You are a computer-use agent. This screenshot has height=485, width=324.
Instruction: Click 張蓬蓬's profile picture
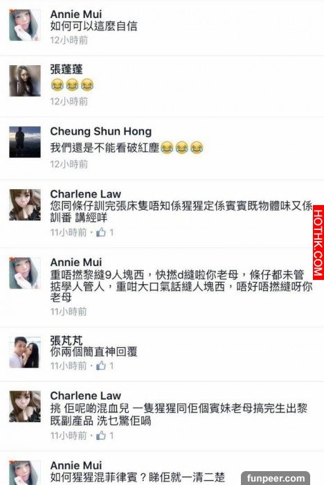click(x=25, y=80)
